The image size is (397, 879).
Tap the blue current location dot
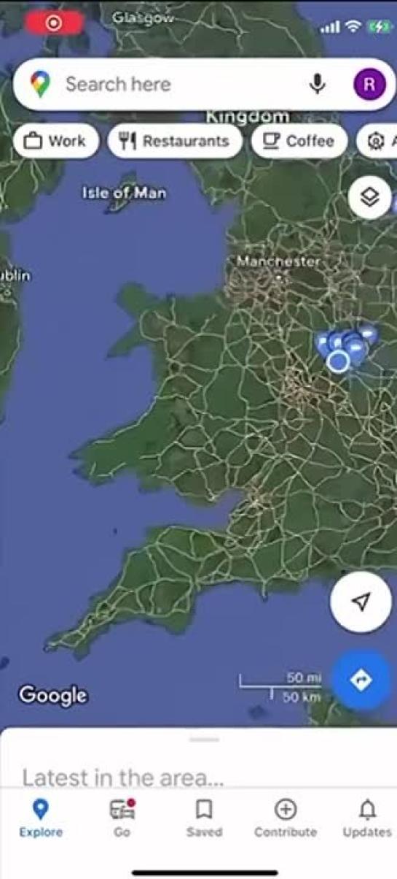tap(338, 361)
